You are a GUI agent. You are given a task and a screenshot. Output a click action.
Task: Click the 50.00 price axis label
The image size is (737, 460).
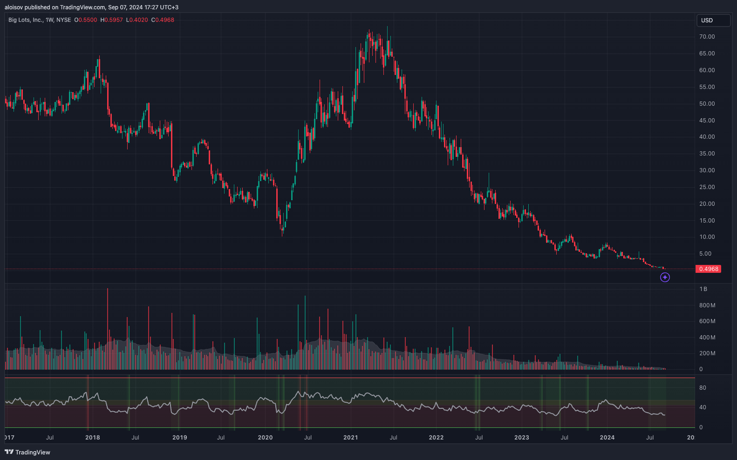tap(707, 104)
